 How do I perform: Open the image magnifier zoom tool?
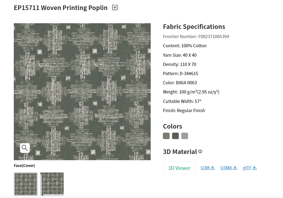(25, 148)
